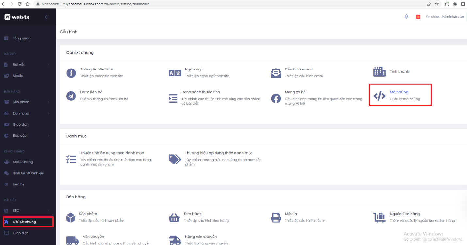The image size is (467, 245).
Task: Click the Xin chào Administrator link
Action: click(445, 16)
